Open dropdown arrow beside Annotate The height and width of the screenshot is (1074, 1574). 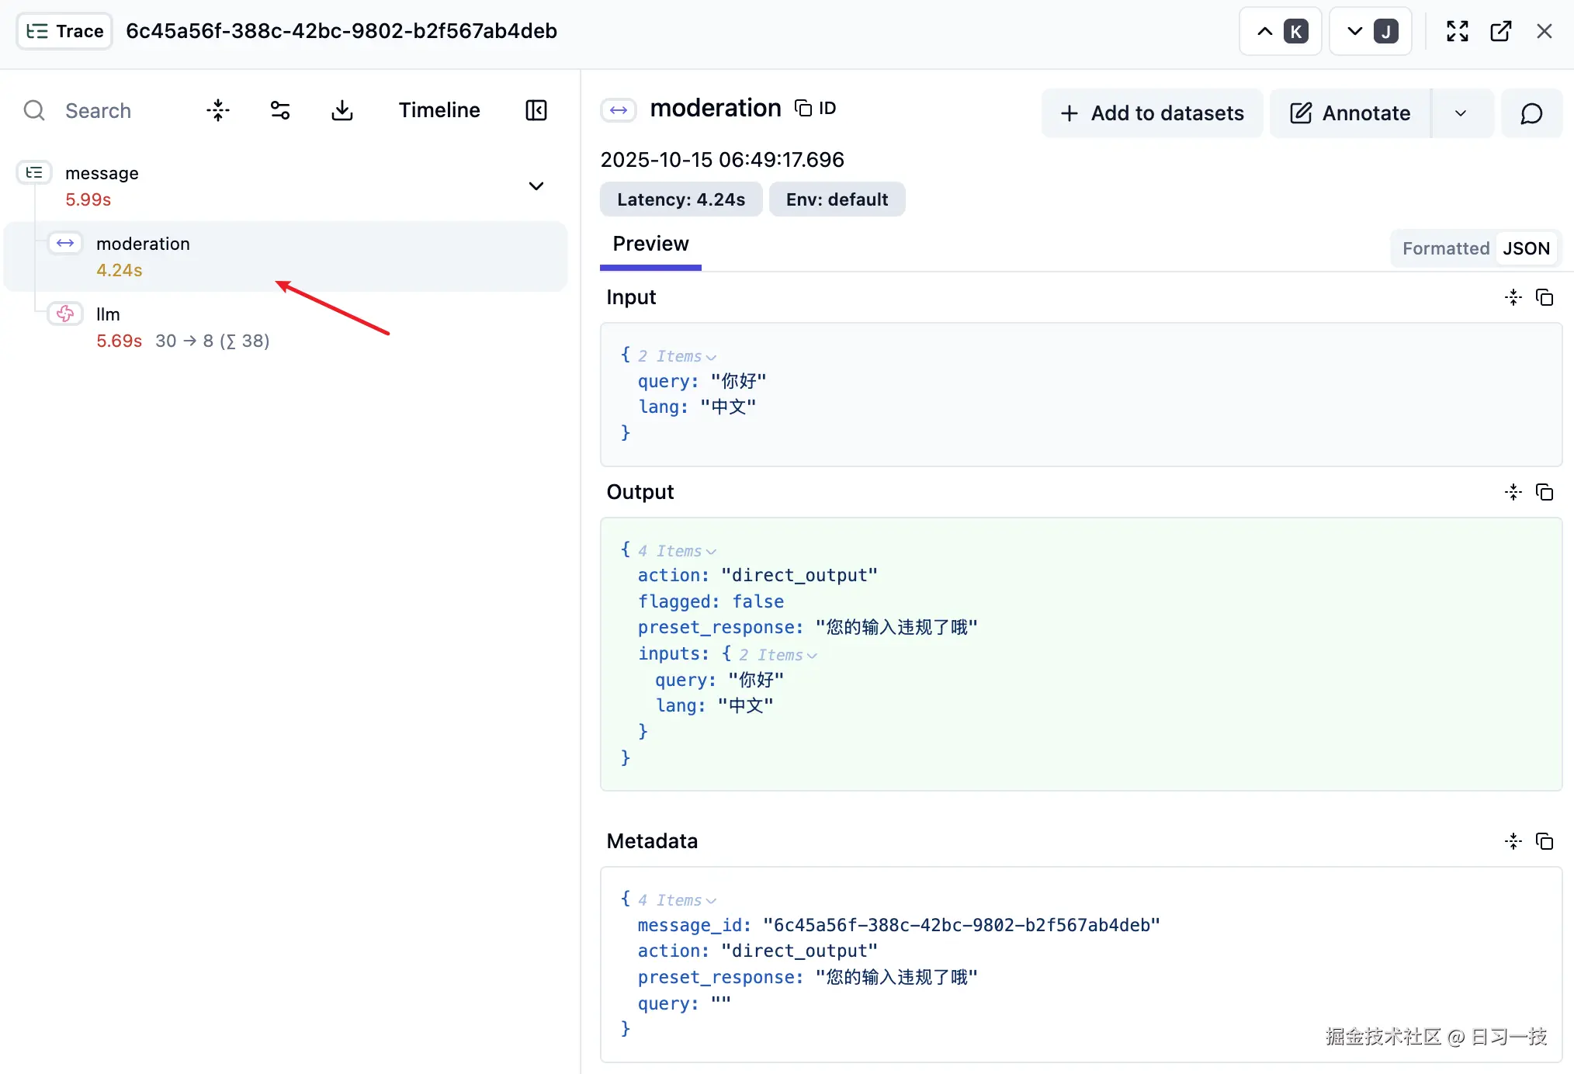click(x=1461, y=114)
